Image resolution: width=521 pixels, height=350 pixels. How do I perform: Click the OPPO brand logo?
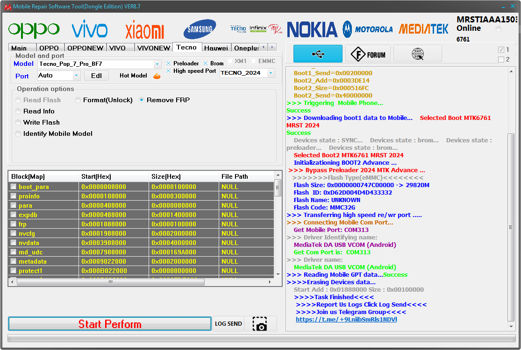34,29
